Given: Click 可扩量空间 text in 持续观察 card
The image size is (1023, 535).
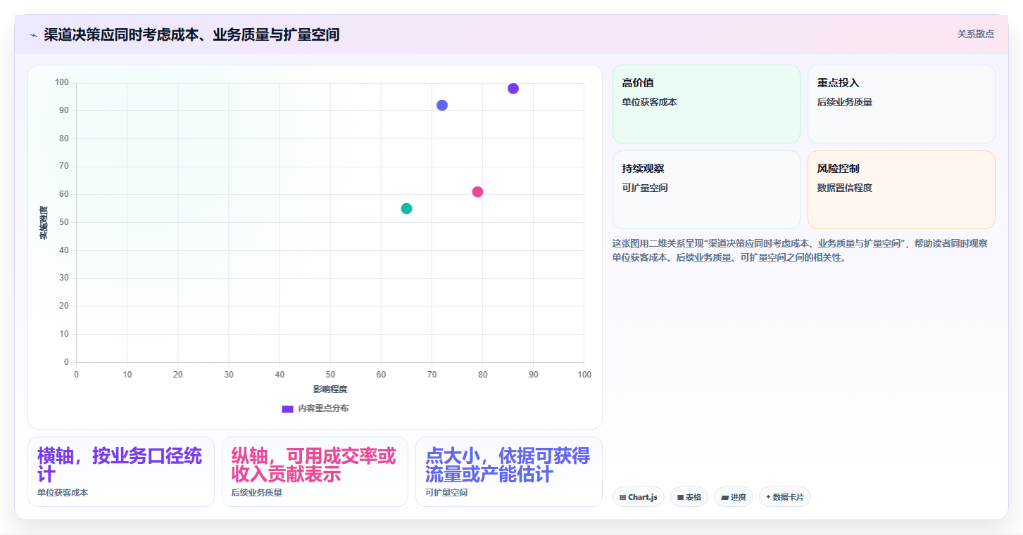Looking at the screenshot, I should [645, 188].
